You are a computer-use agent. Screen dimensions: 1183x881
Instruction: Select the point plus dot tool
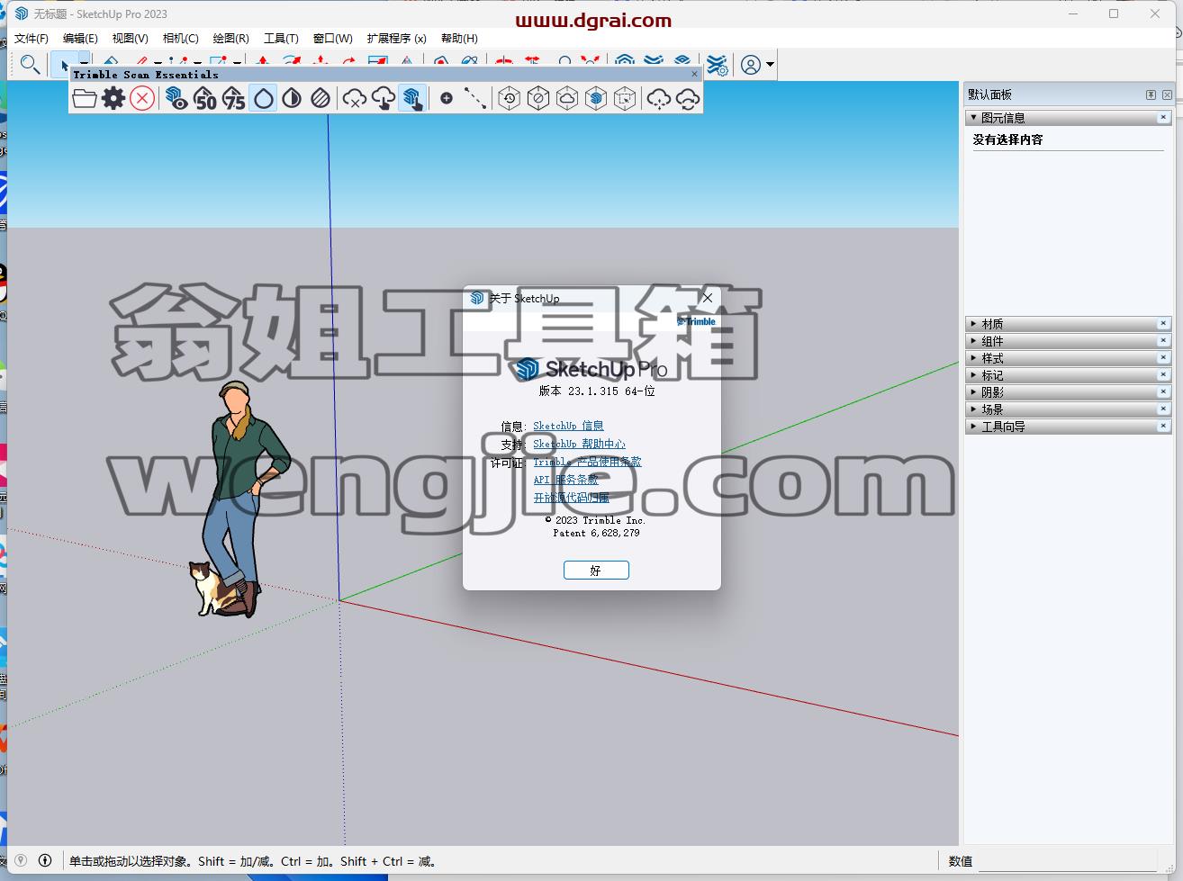[x=447, y=98]
